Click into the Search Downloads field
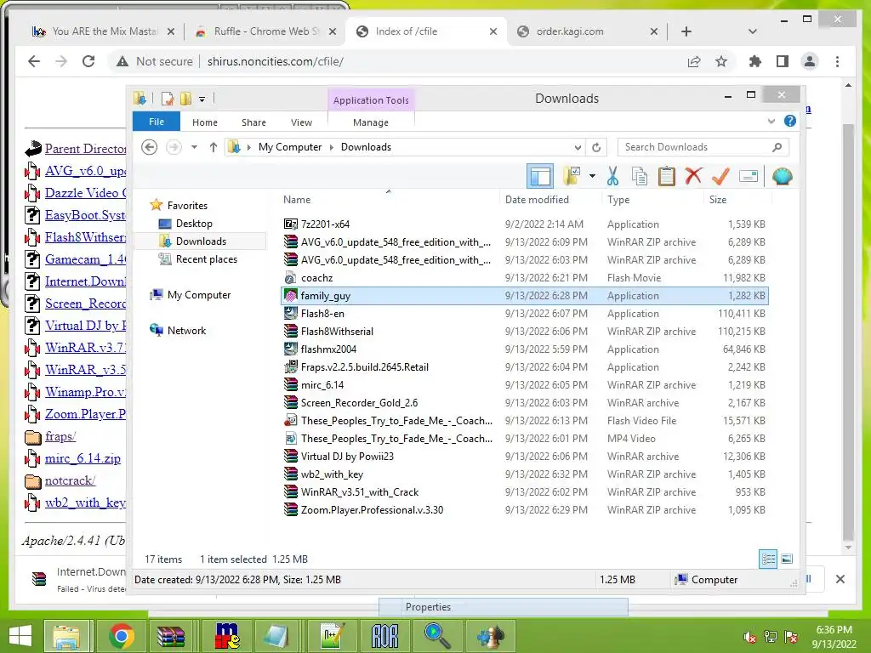Viewport: 871px width, 653px height. tap(703, 147)
